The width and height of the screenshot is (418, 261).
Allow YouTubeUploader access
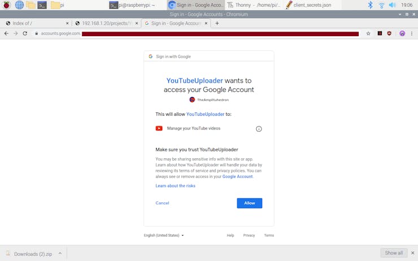click(x=249, y=203)
